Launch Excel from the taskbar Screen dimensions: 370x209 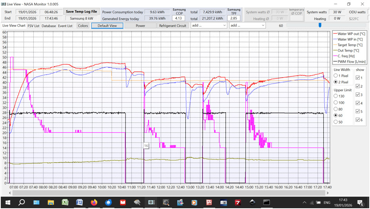65,202
